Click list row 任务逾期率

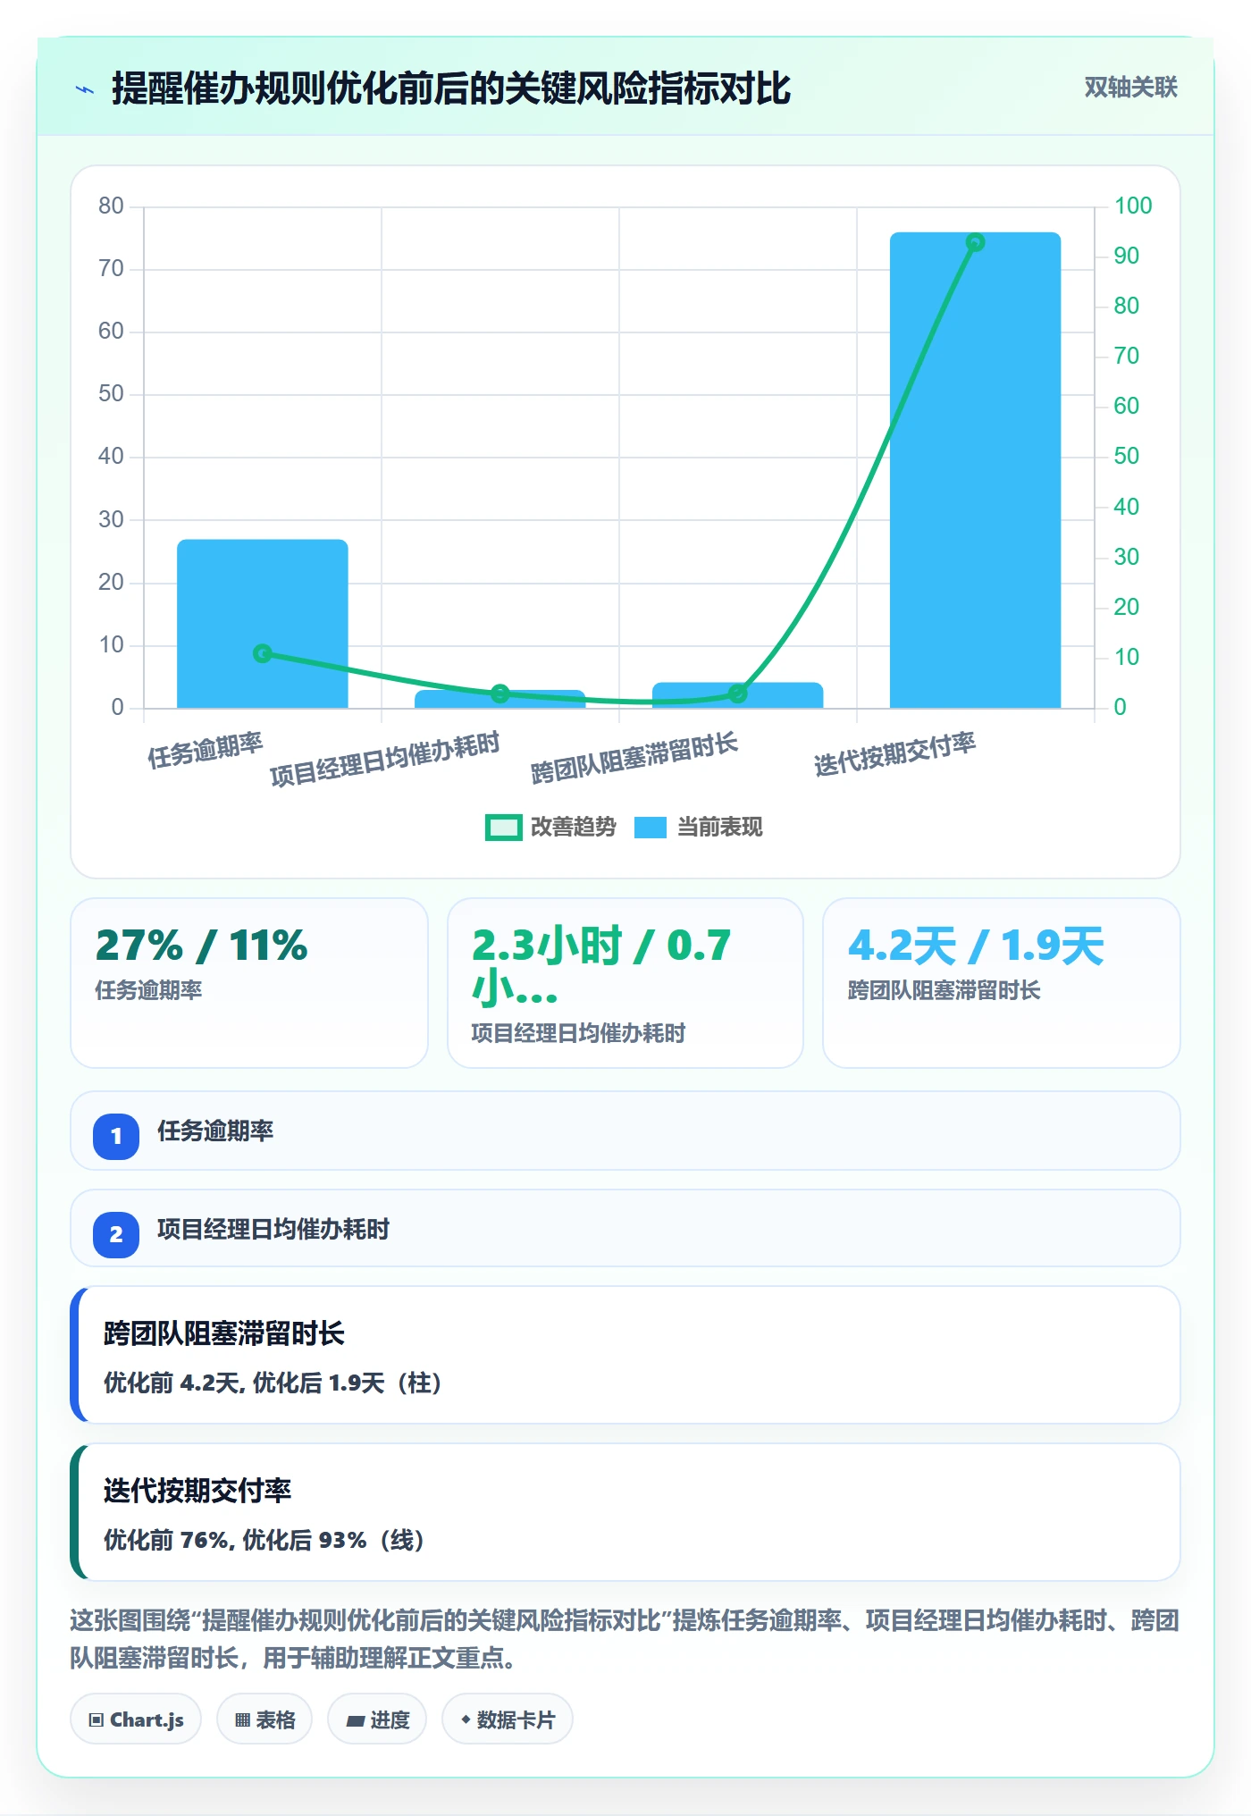625,1131
